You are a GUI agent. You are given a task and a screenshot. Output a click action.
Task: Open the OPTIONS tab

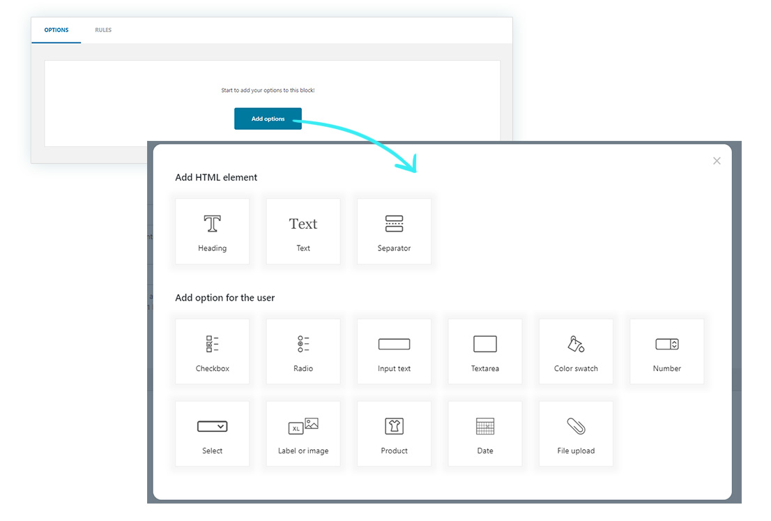[x=56, y=30]
